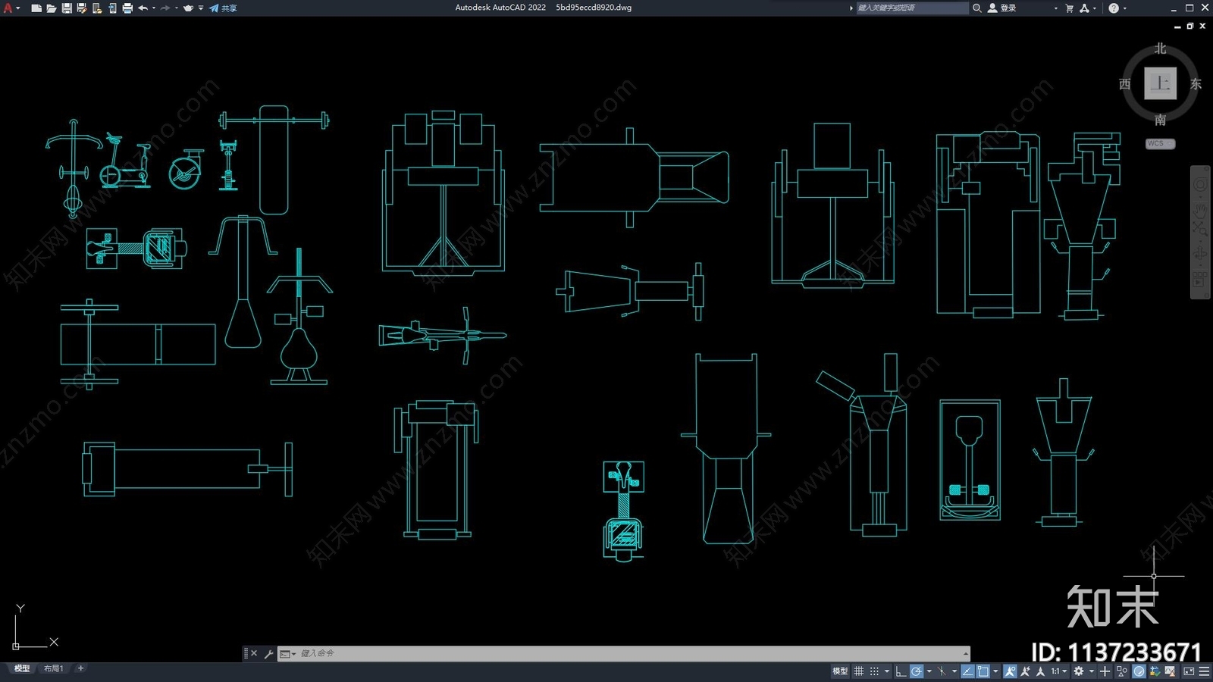Open the status bar customization menu icon
The width and height of the screenshot is (1213, 682).
coord(1204,671)
